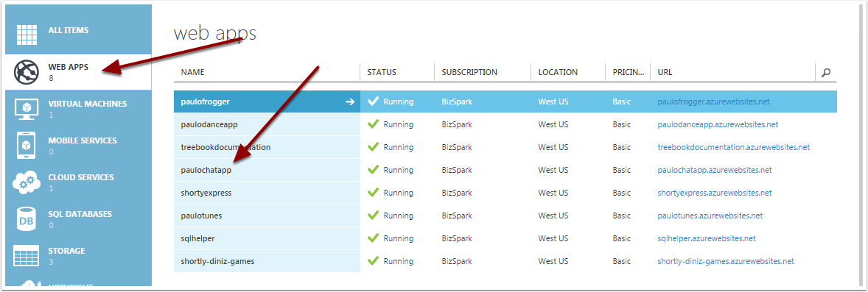The height and width of the screenshot is (292, 868).
Task: Click the green check for shortyexpress
Action: pyautogui.click(x=373, y=193)
